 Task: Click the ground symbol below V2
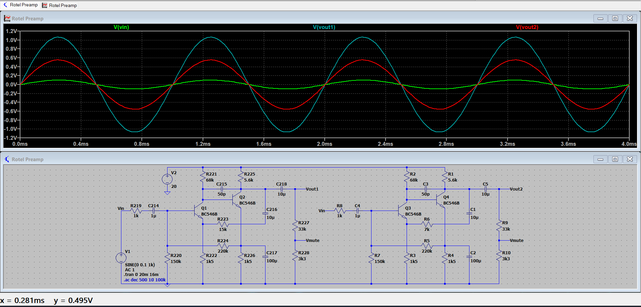[x=167, y=193]
